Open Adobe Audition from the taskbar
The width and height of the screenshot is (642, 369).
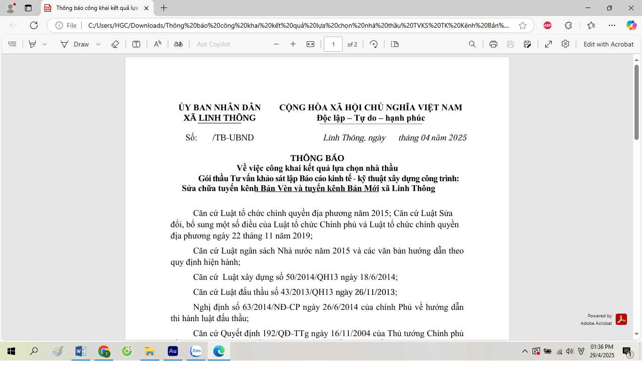point(172,351)
